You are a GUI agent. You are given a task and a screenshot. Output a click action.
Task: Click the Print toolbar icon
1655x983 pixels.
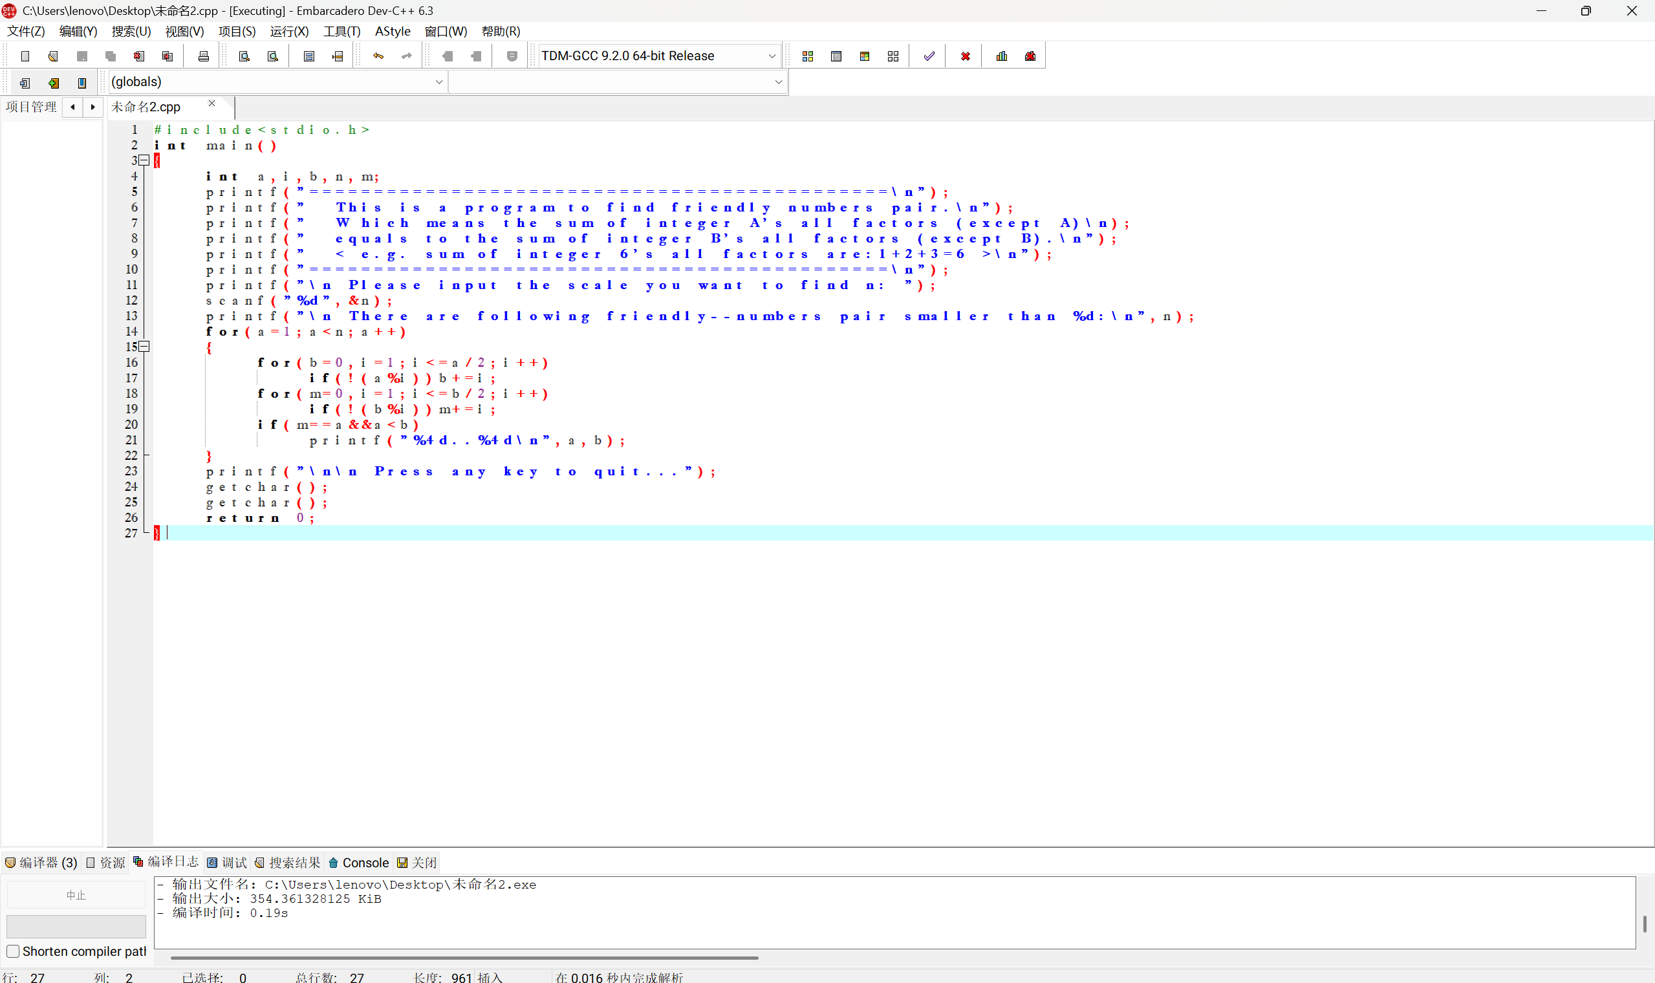click(x=203, y=56)
